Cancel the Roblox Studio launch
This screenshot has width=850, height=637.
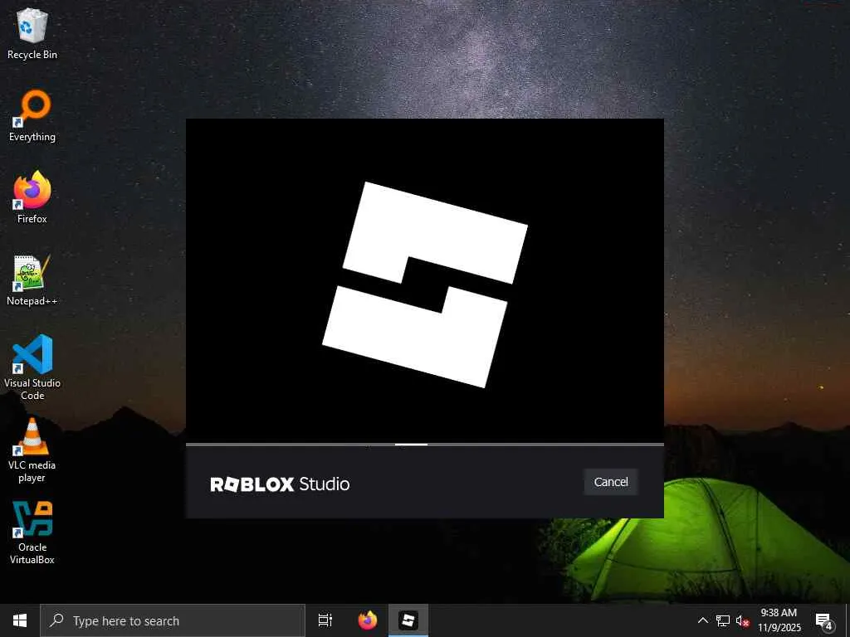coord(610,482)
